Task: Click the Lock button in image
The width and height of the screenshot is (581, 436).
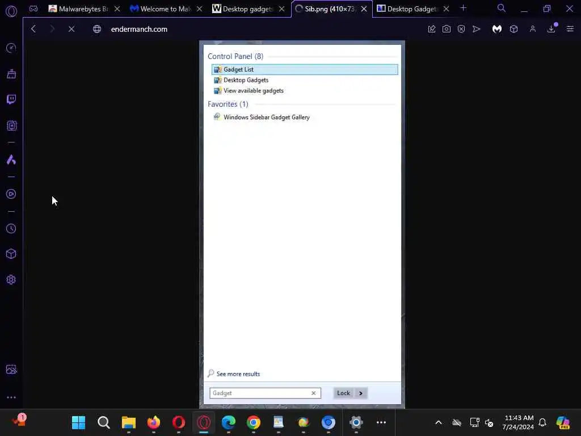Action: 343,393
